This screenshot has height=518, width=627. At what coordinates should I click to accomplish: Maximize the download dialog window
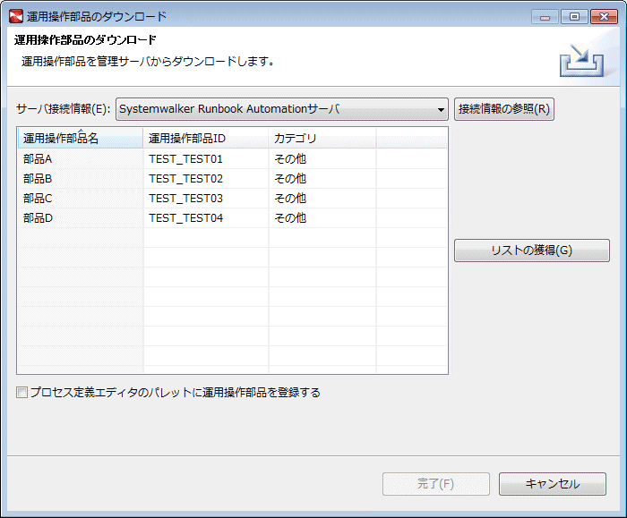(574, 17)
